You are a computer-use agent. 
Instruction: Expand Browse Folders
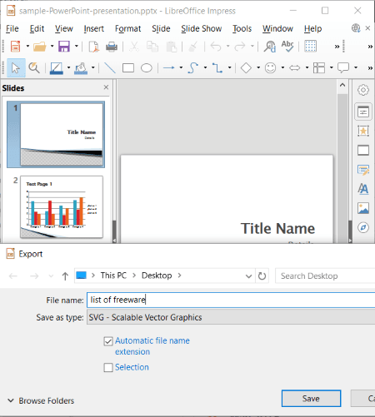[x=41, y=400]
